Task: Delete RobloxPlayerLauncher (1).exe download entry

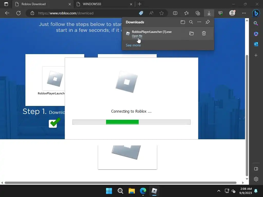Action: 204,33
